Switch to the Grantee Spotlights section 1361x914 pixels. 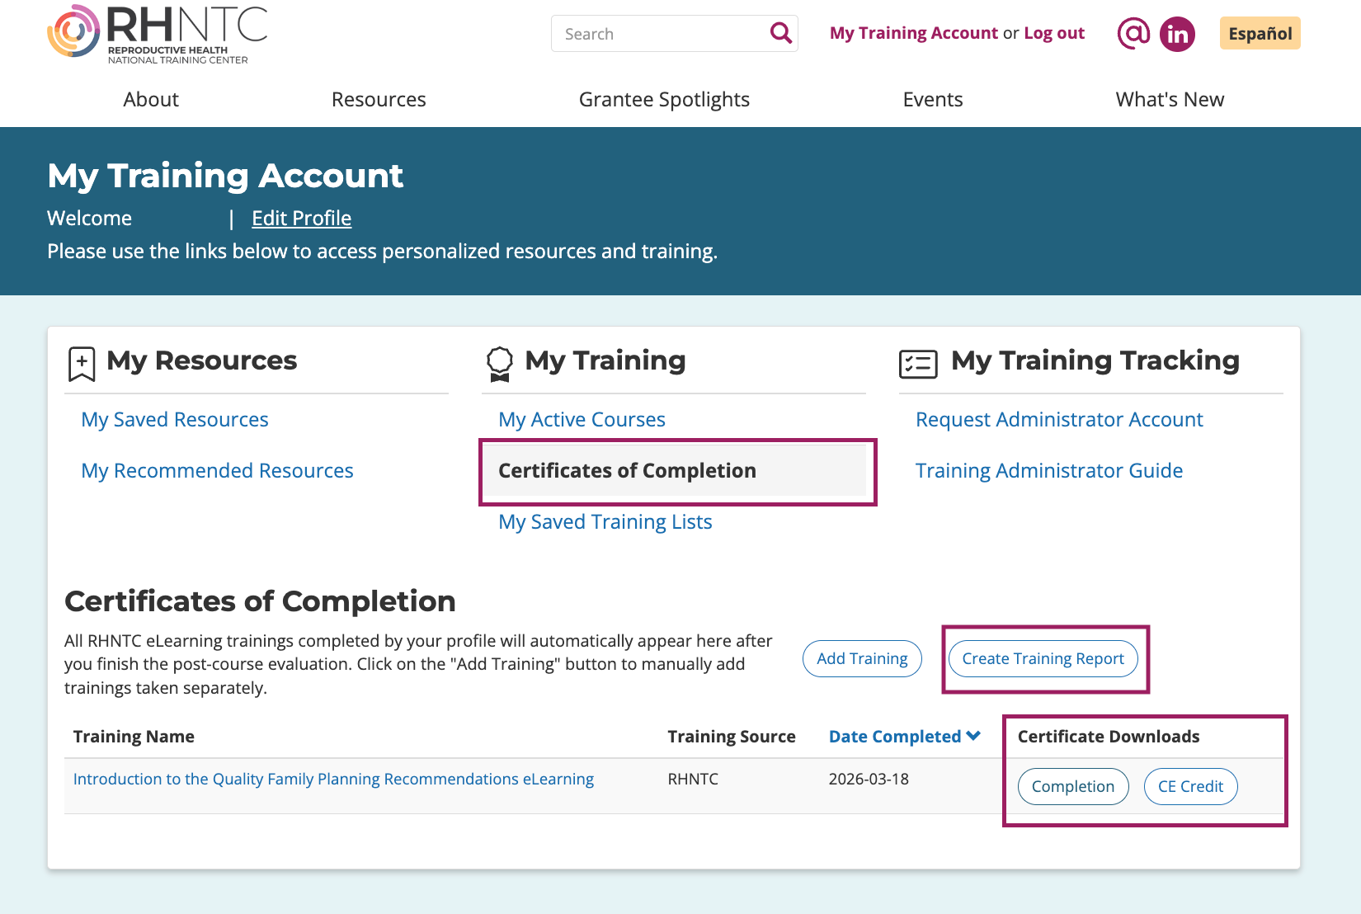(x=664, y=99)
